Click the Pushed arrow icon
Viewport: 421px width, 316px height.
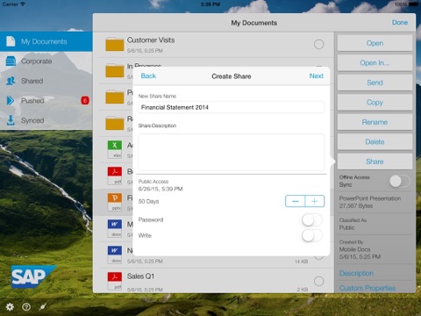click(x=11, y=101)
